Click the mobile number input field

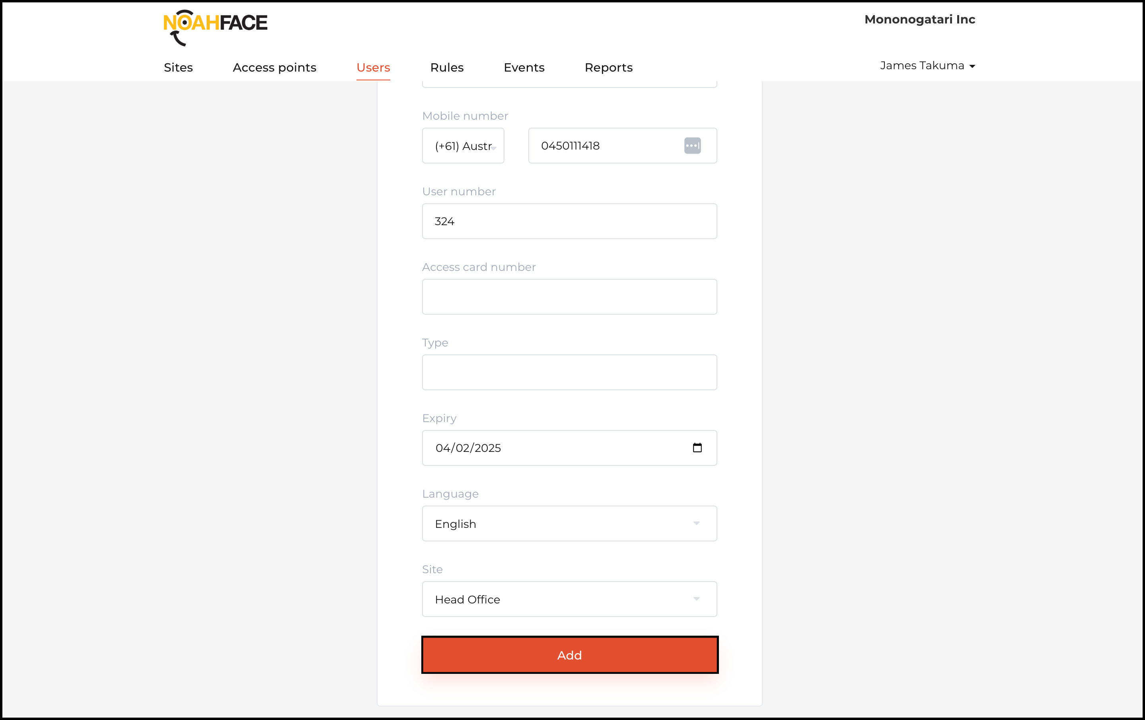(604, 146)
